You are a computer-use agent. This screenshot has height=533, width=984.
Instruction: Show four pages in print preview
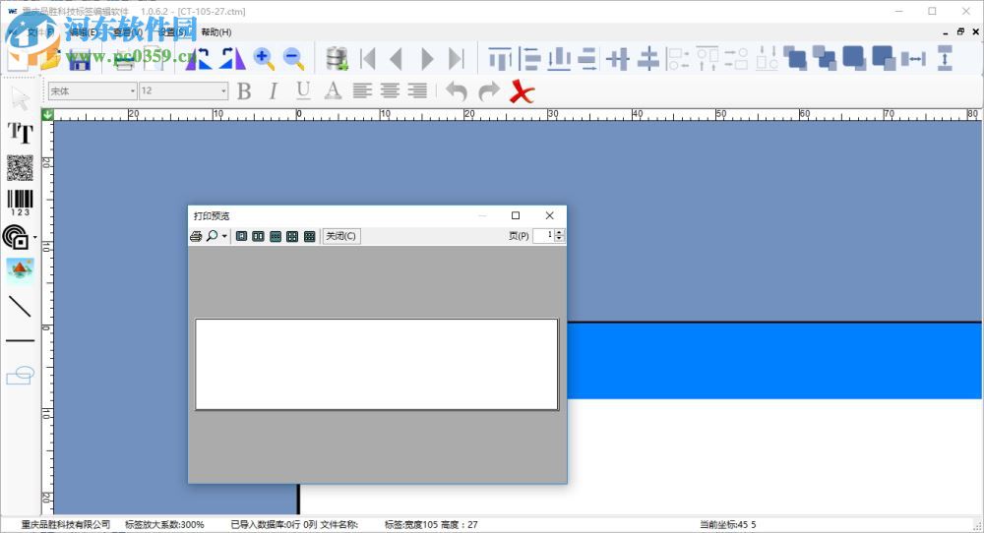coord(292,236)
